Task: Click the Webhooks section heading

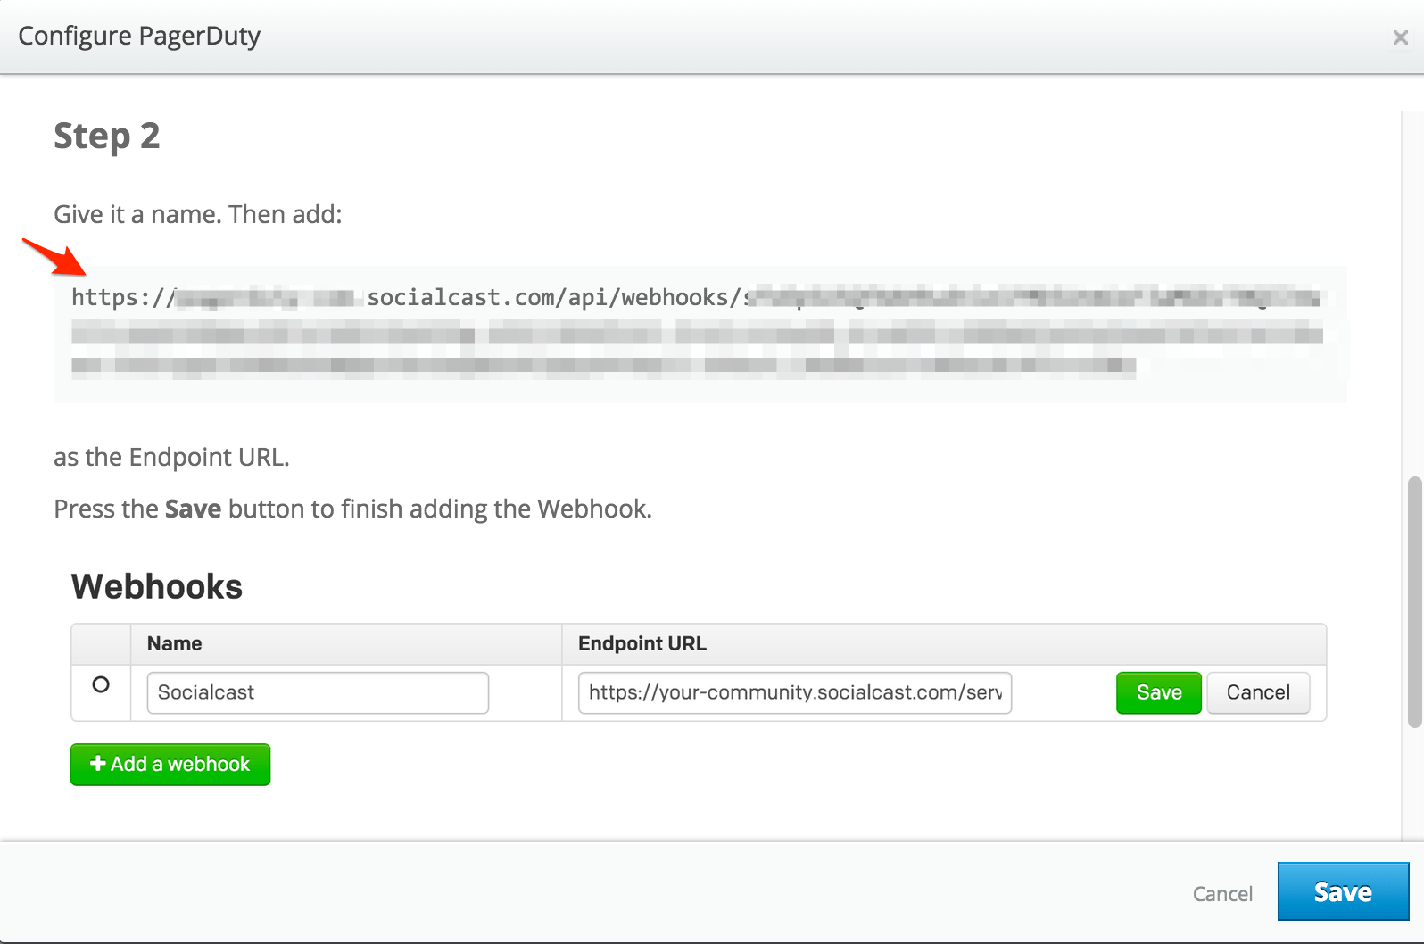Action: pos(156,586)
